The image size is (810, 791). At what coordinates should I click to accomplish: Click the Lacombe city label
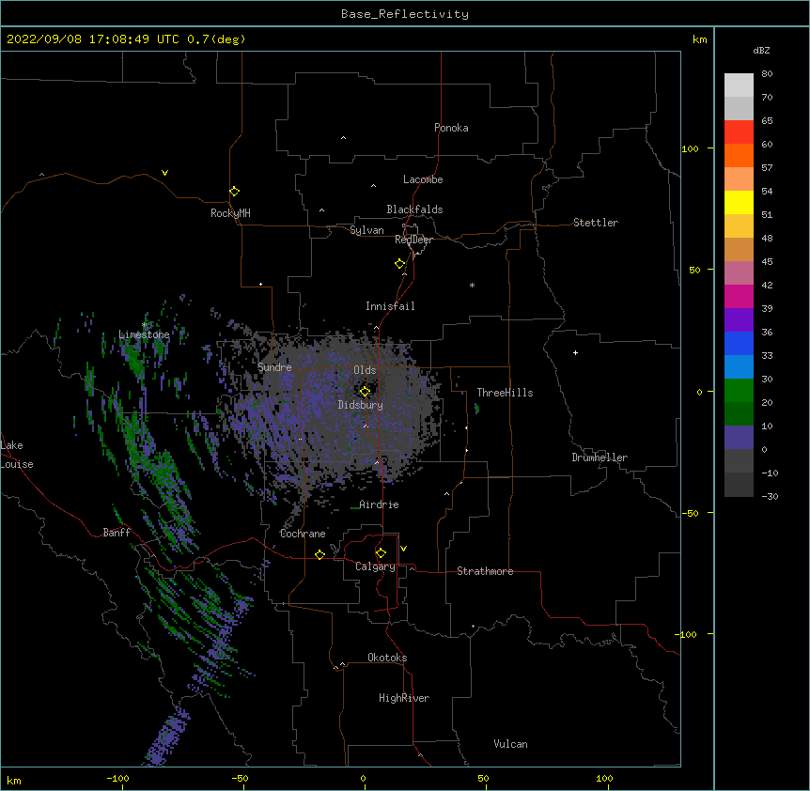point(423,179)
